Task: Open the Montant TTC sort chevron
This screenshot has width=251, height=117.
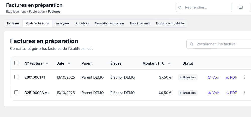Action: 169,63
